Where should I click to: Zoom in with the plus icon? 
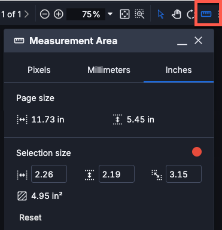tap(59, 14)
